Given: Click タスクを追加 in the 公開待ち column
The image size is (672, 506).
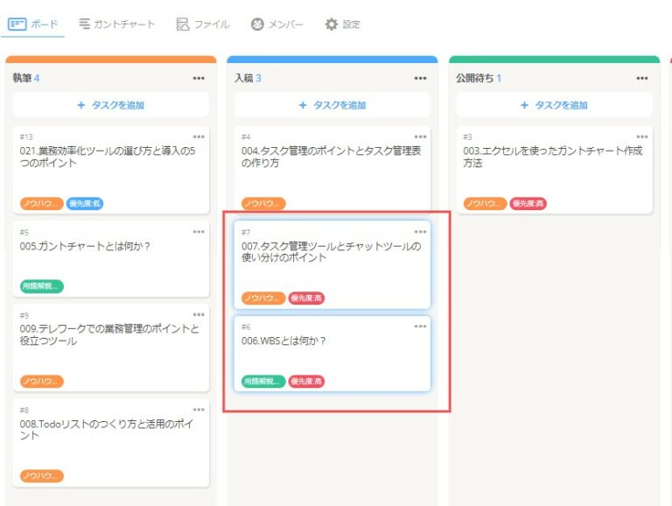Looking at the screenshot, I should tap(554, 105).
